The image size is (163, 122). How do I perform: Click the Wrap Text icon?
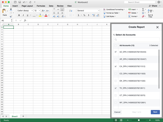click(x=71, y=11)
